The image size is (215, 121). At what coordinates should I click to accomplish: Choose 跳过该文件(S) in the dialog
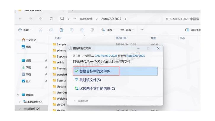(88, 80)
